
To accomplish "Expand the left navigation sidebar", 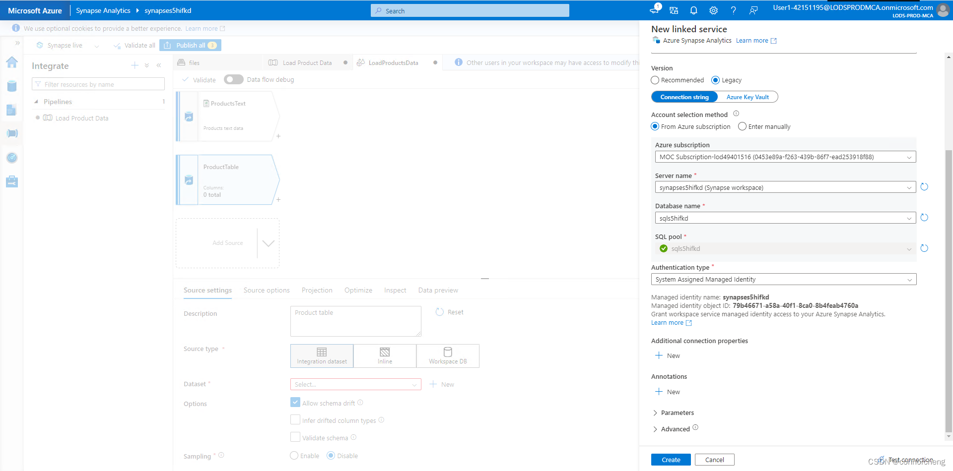I will click(x=17, y=43).
